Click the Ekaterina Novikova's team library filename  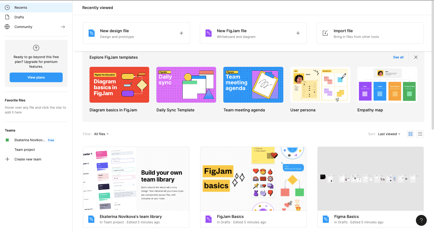[131, 216]
